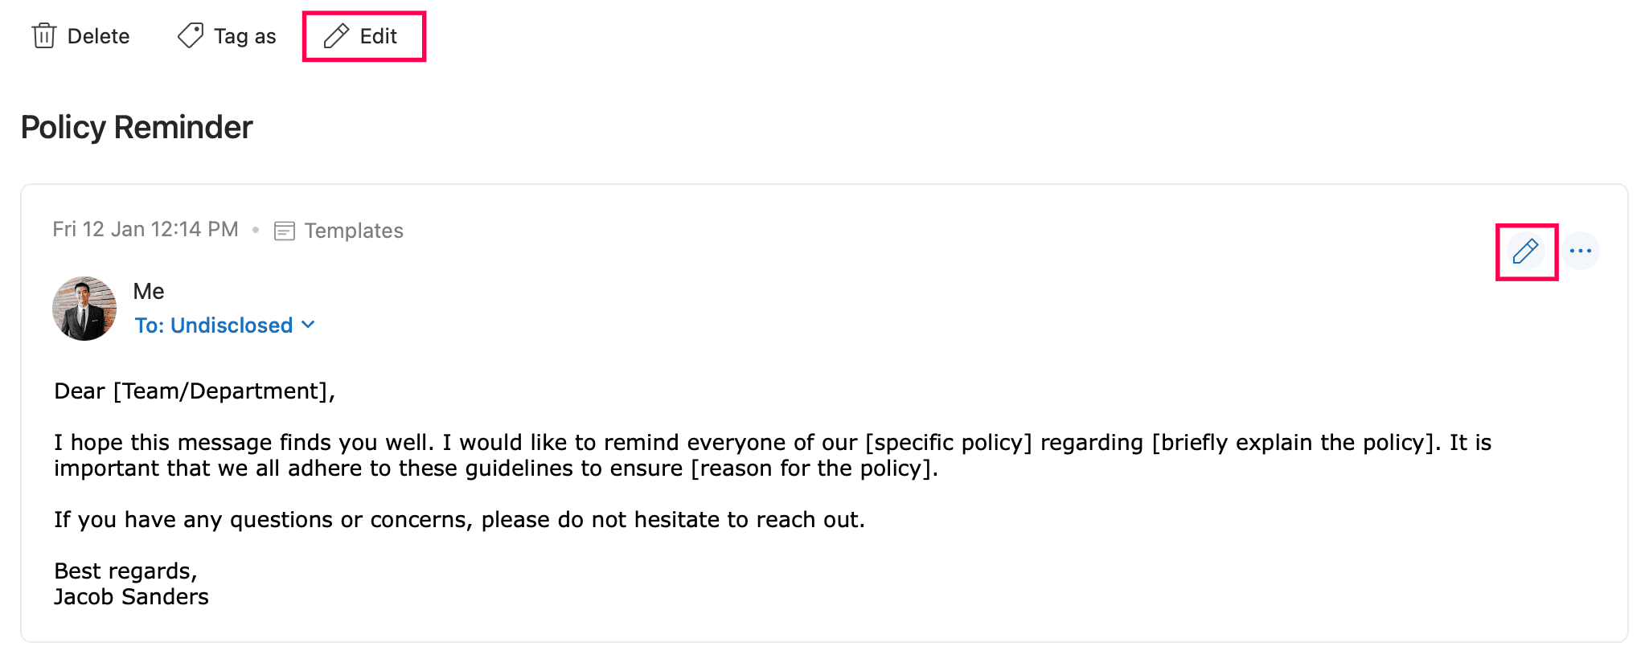Click the pencil icon beside the Edit label
The width and height of the screenshot is (1645, 667).
click(336, 36)
